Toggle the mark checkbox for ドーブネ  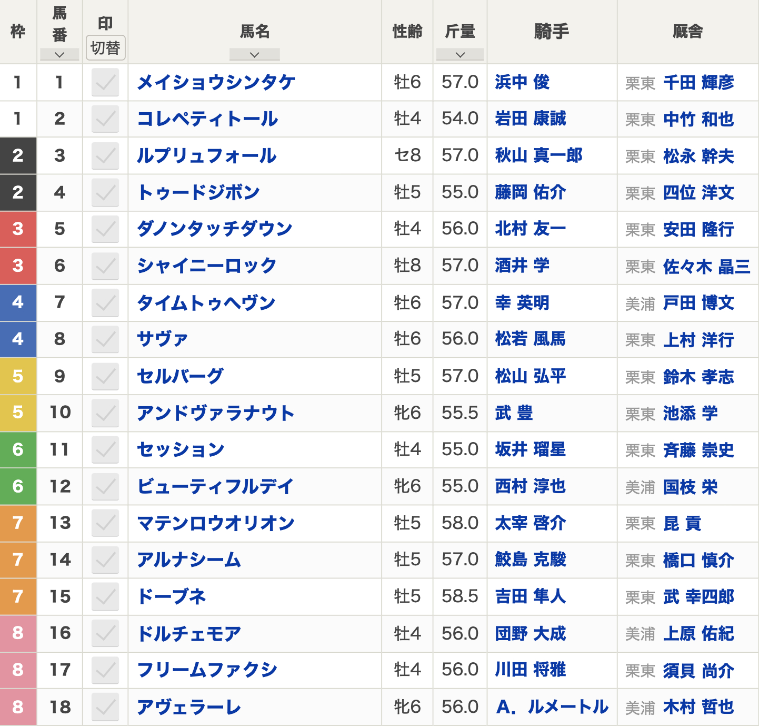(105, 596)
